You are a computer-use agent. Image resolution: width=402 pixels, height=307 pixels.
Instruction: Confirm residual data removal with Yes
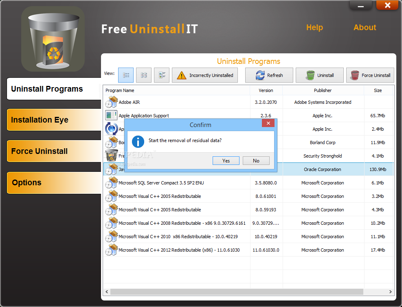coord(226,161)
